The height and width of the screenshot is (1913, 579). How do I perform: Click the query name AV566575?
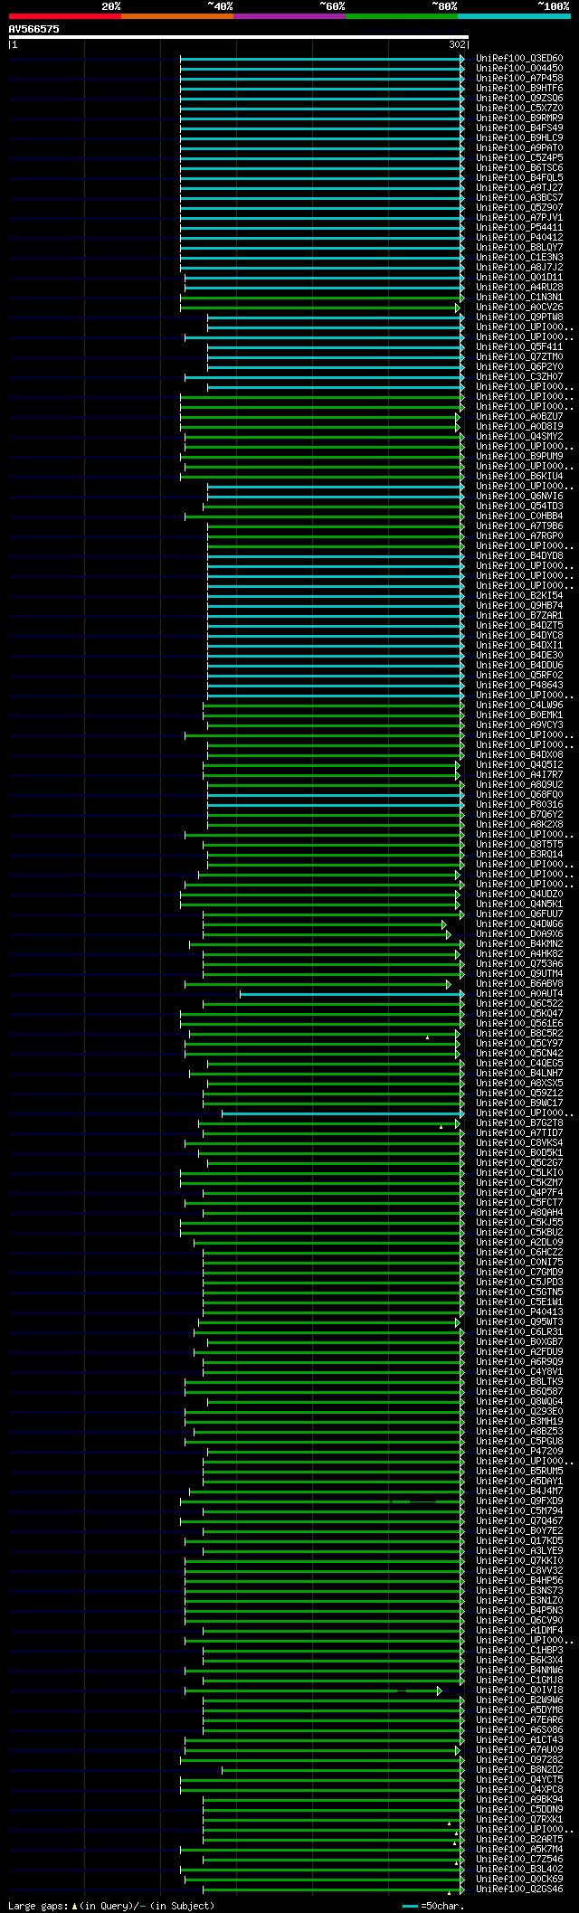click(34, 29)
